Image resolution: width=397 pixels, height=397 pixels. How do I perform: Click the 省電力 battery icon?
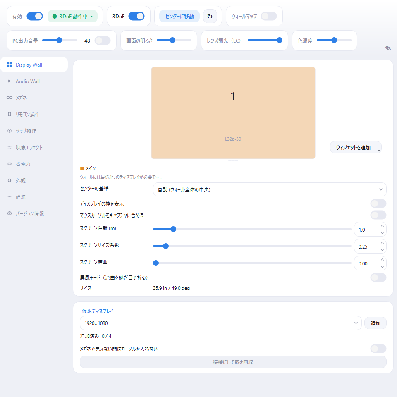pyautogui.click(x=10, y=164)
